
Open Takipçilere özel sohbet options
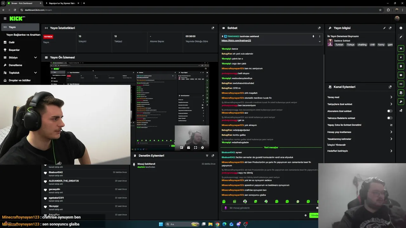pos(360,104)
